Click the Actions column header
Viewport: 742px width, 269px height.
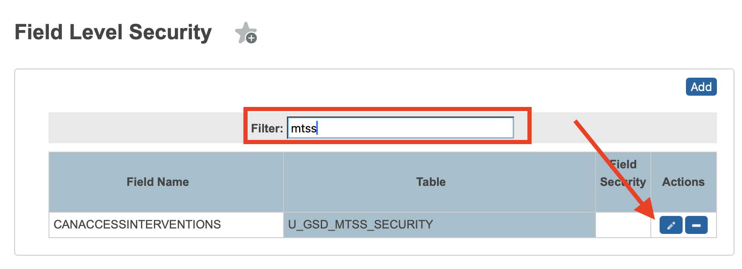(683, 182)
